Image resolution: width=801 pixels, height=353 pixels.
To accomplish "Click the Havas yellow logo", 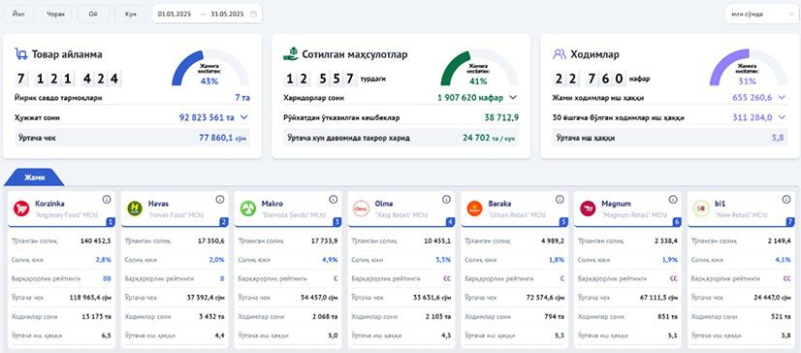I will pyautogui.click(x=135, y=209).
